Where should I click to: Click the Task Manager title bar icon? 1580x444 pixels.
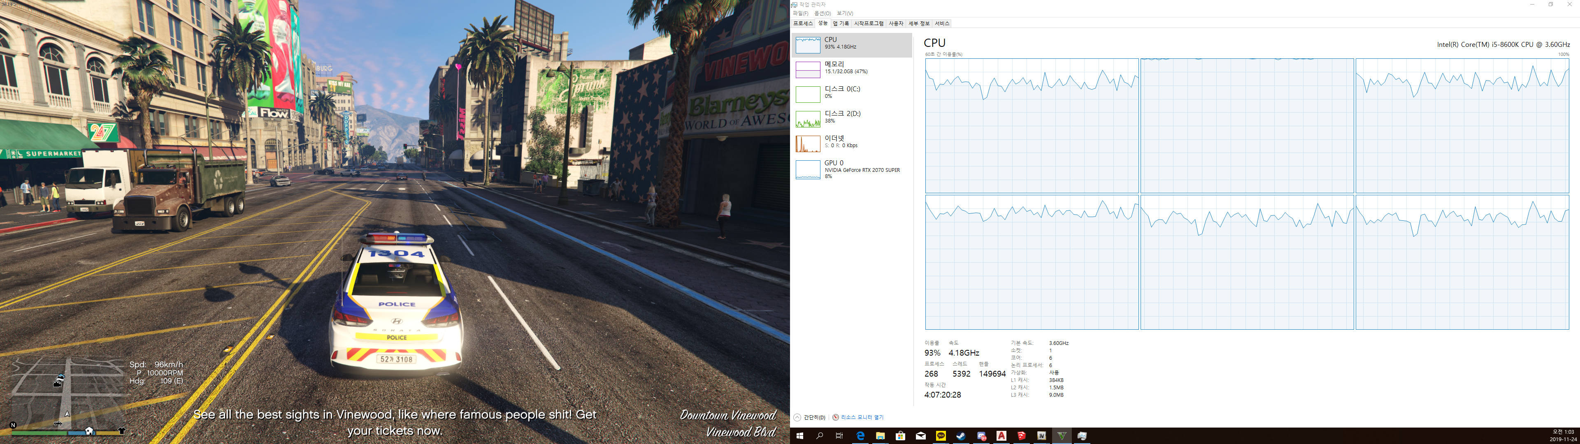pos(794,5)
